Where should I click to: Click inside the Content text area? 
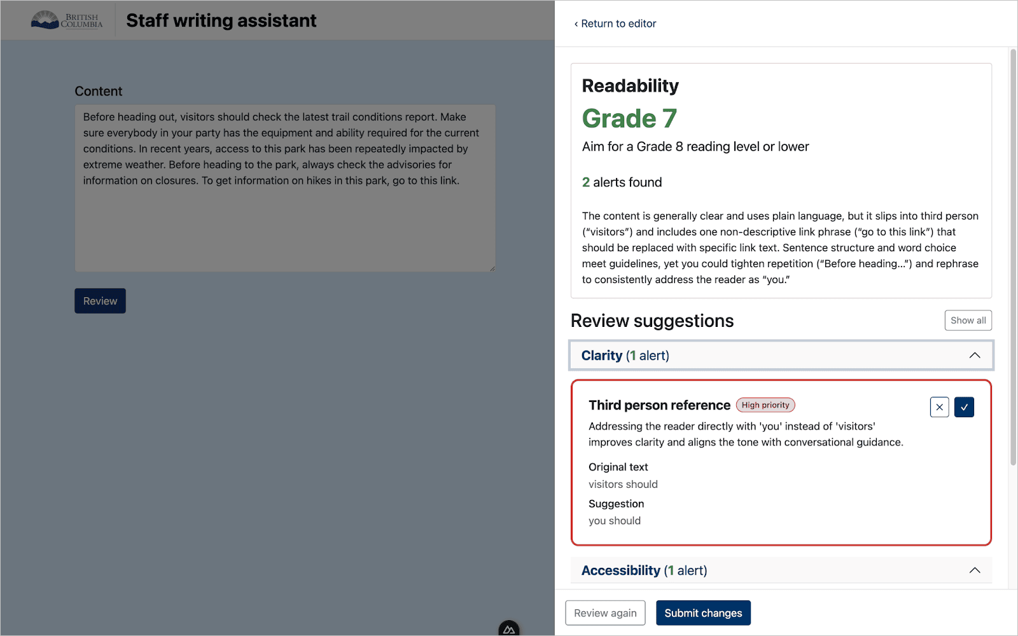coord(285,188)
